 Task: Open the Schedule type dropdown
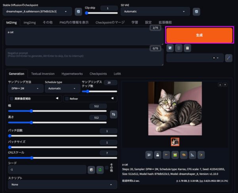coord(61,89)
